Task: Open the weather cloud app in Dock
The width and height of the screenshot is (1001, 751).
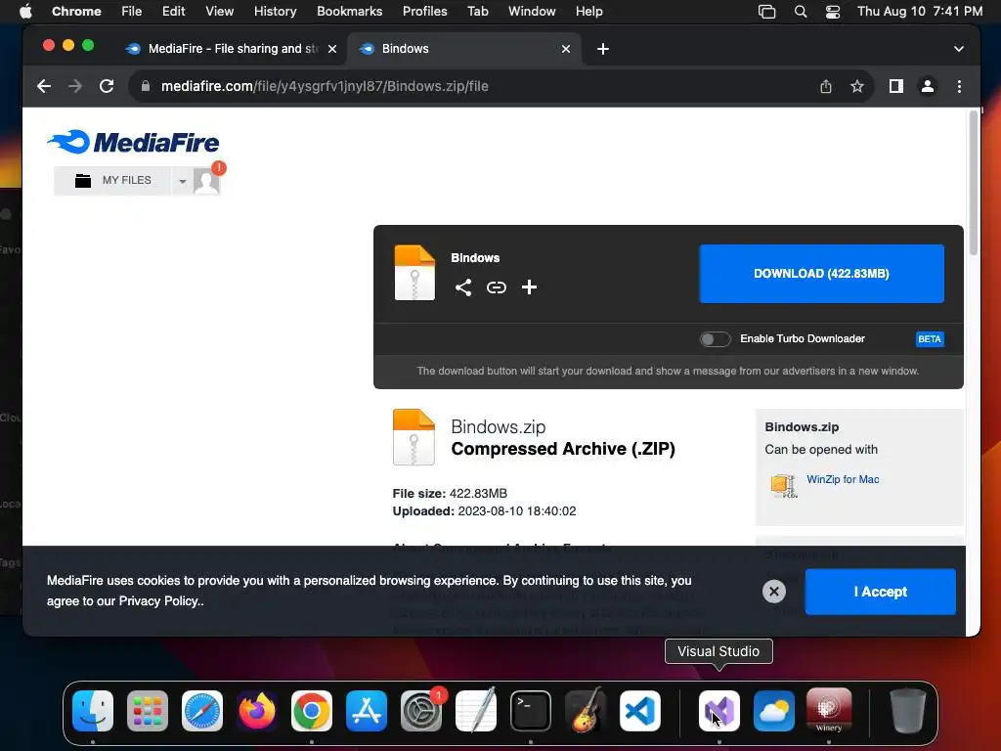Action: pyautogui.click(x=774, y=711)
